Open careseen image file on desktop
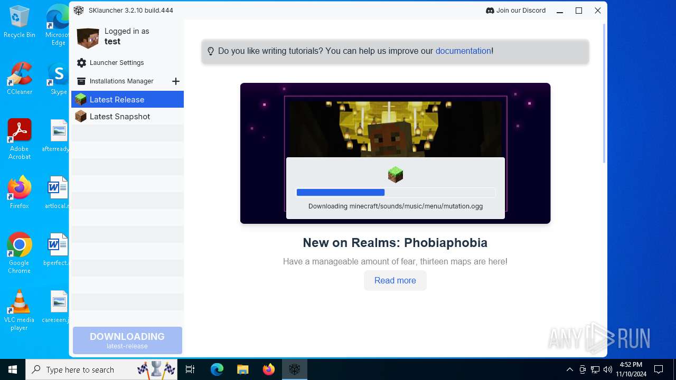676x380 pixels. coord(57,306)
